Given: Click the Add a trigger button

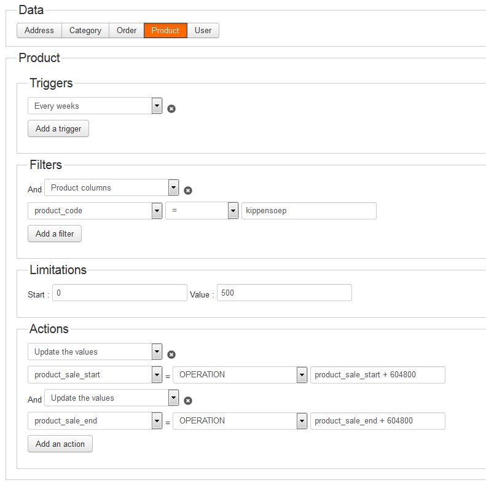Looking at the screenshot, I should pos(58,128).
